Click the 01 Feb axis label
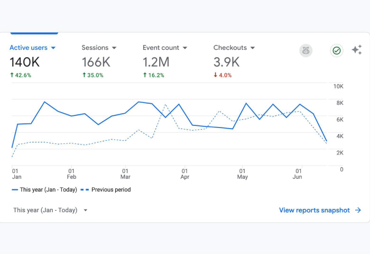 tap(71, 174)
